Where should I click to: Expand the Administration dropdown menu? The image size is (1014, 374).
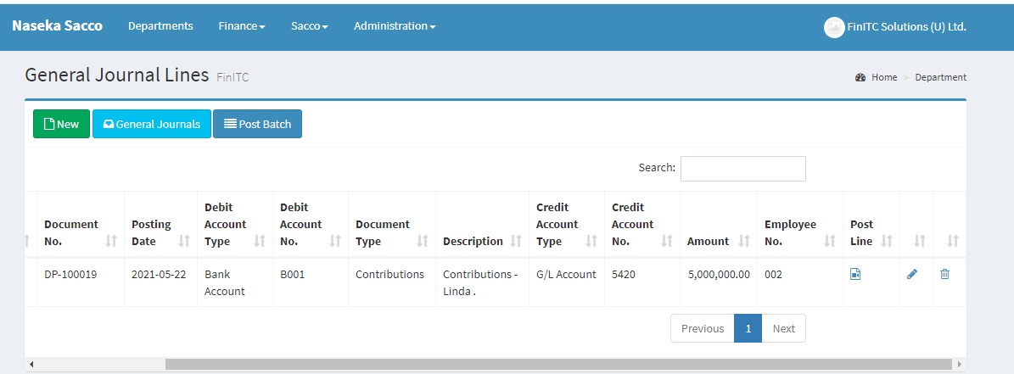click(394, 26)
